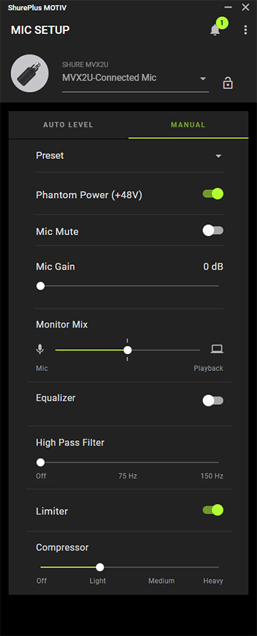Viewport: 257px width, 636px height.
Task: Click the Mic Gain slider handle
Action: click(x=40, y=286)
